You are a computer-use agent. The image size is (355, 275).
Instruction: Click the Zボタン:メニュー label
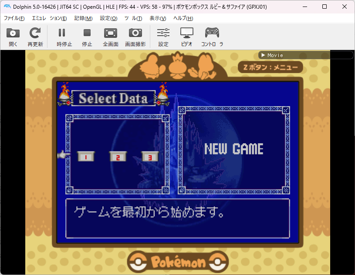coord(270,67)
